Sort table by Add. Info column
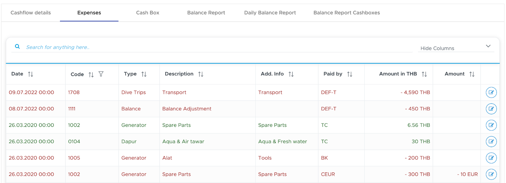Viewport: 506px width, 183px height. click(291, 74)
